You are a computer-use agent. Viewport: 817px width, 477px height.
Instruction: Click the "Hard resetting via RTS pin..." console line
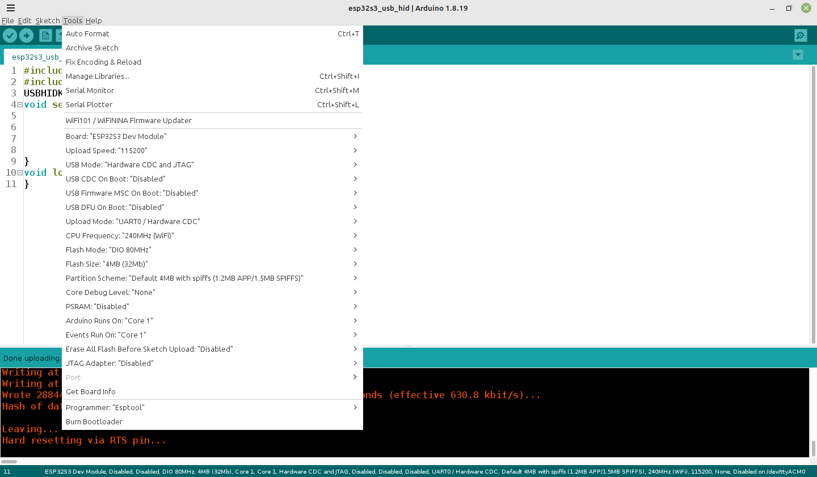coord(84,440)
